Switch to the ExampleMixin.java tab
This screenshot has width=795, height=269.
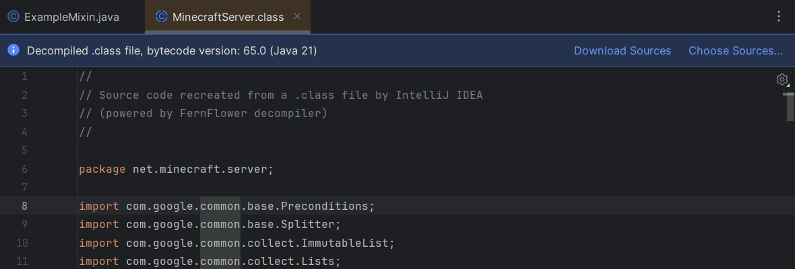71,17
